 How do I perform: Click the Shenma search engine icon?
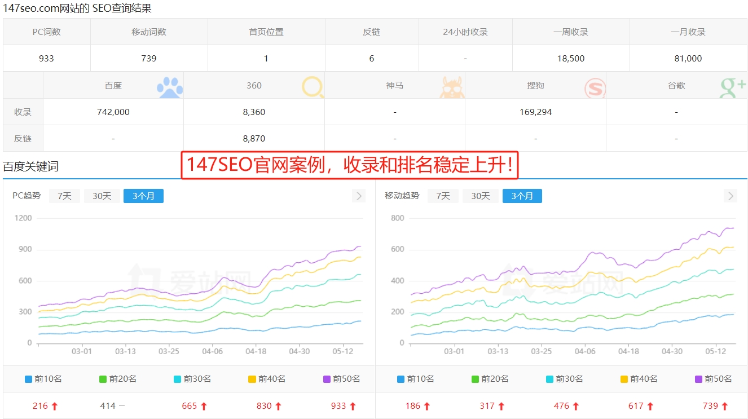tap(451, 86)
